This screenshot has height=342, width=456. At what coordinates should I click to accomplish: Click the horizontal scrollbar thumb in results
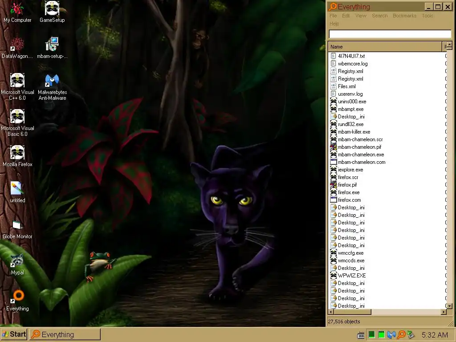[353, 312]
